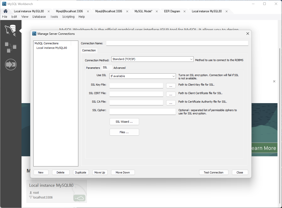Open the View menu
The image size is (282, 208).
[25, 17]
